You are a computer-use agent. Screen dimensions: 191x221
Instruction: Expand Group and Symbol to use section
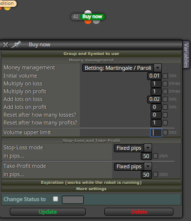pyautogui.click(x=91, y=54)
